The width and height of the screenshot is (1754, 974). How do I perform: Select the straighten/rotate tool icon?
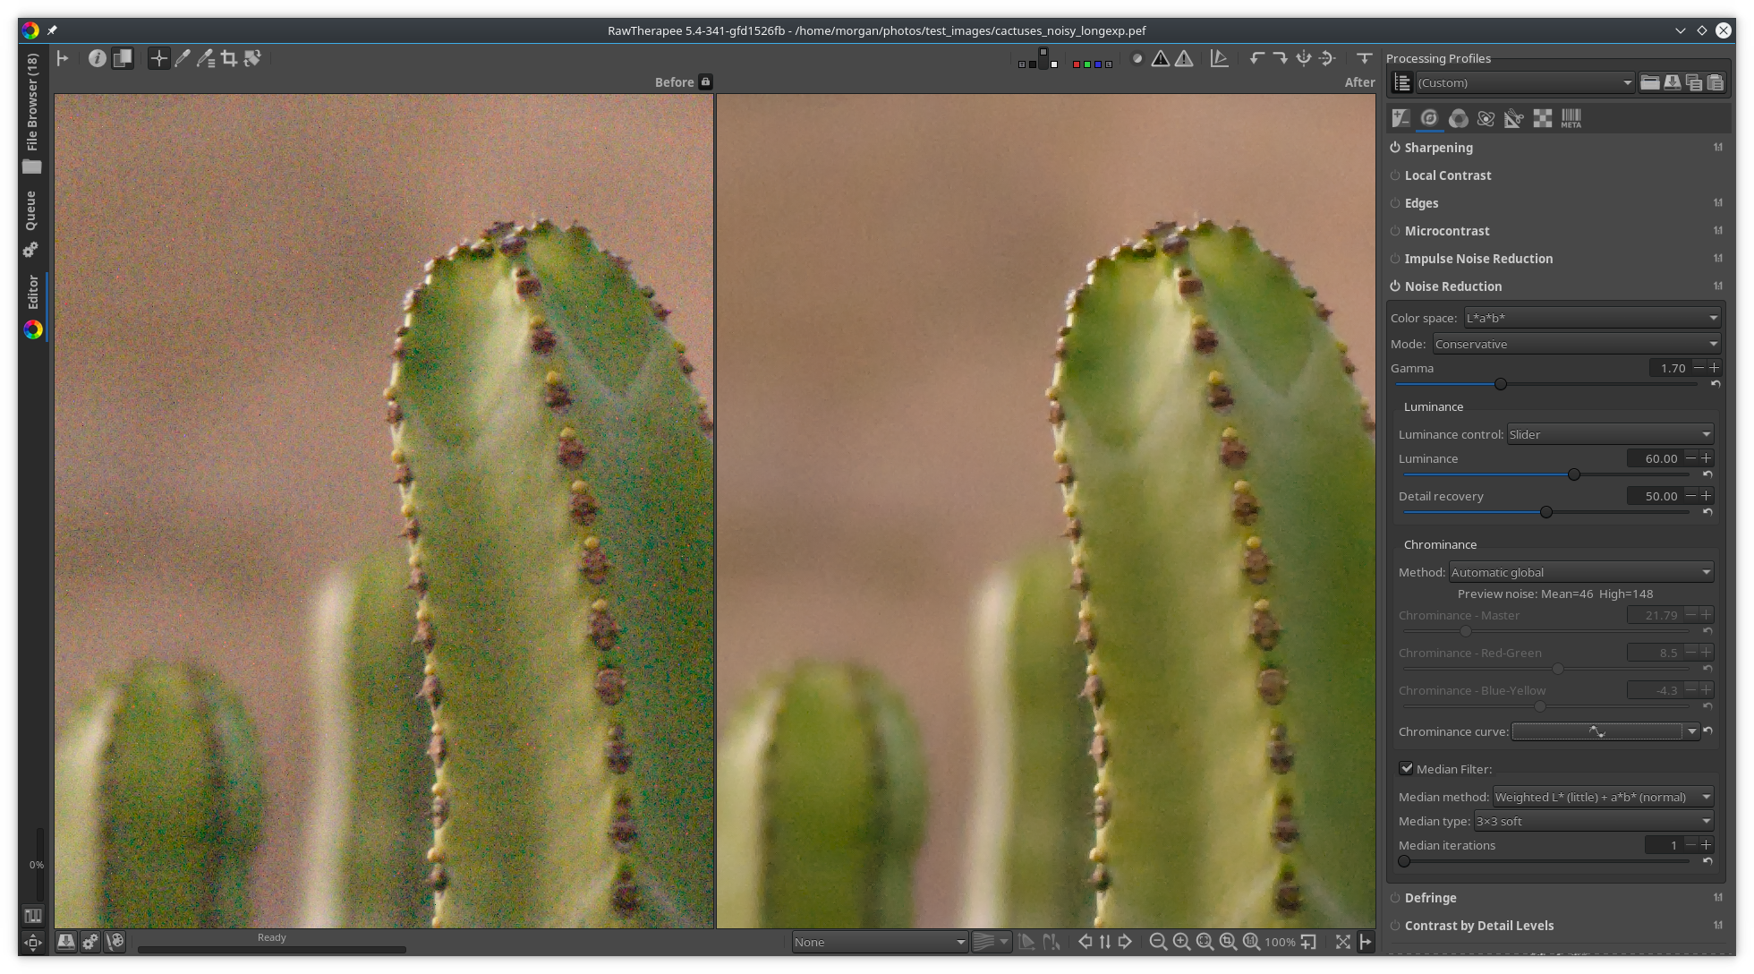click(x=252, y=59)
